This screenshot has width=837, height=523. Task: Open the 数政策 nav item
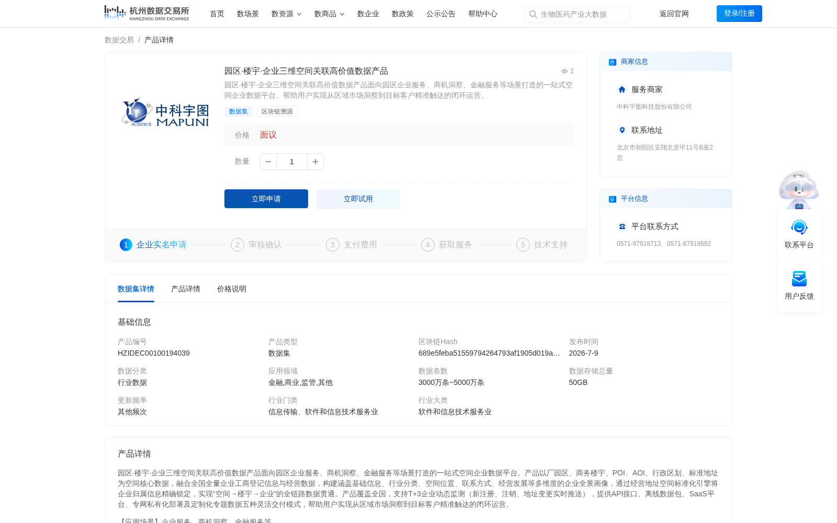pyautogui.click(x=403, y=14)
